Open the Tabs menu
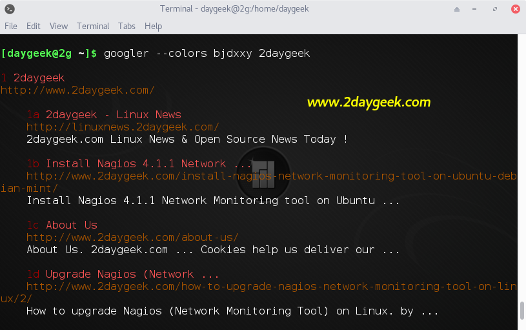This screenshot has width=526, height=330. pos(126,26)
